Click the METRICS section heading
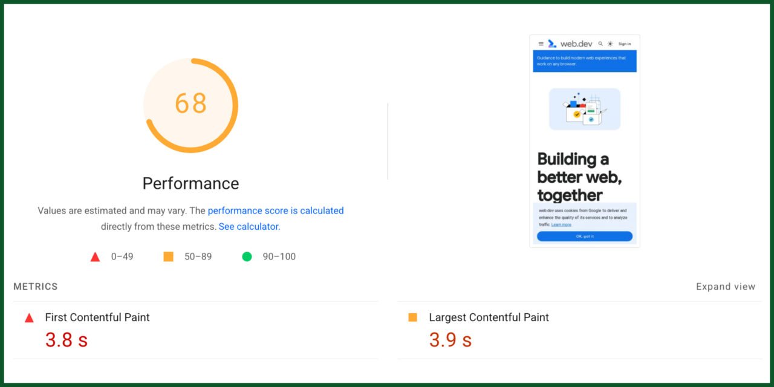This screenshot has width=774, height=387. (36, 287)
